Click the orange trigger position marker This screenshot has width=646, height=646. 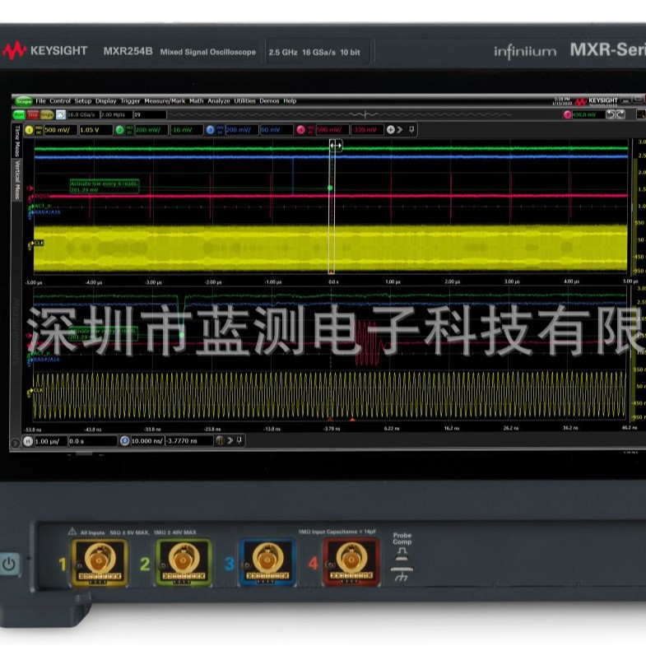[x=352, y=420]
